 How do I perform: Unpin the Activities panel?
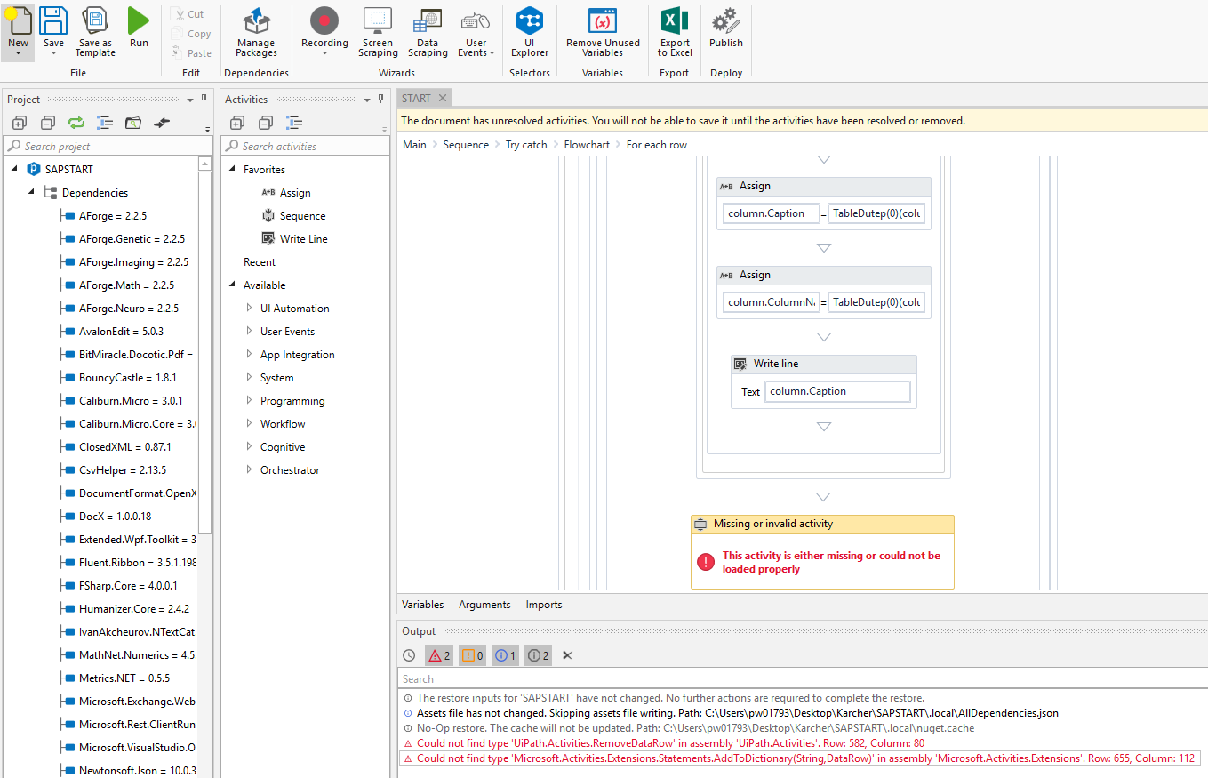(x=380, y=99)
